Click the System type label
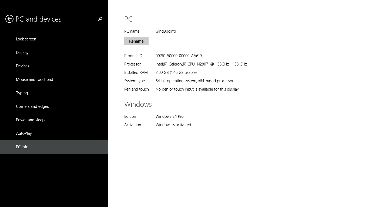 [x=135, y=81]
